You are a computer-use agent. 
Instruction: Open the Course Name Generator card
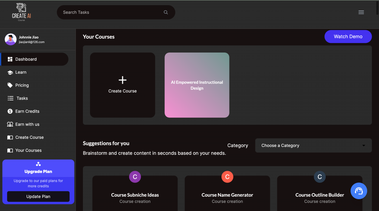pos(227,193)
